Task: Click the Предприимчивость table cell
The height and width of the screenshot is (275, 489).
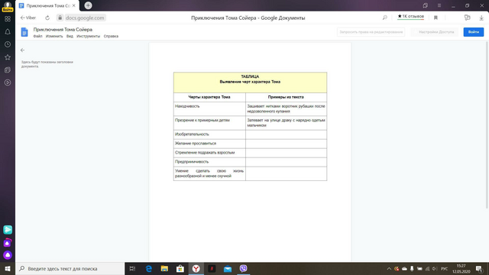Action: point(209,162)
